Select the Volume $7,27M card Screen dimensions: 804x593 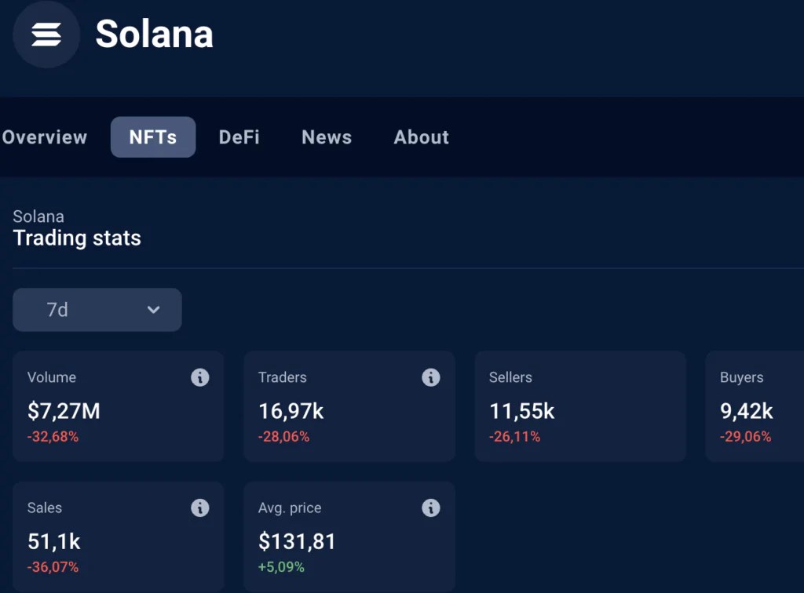(118, 406)
